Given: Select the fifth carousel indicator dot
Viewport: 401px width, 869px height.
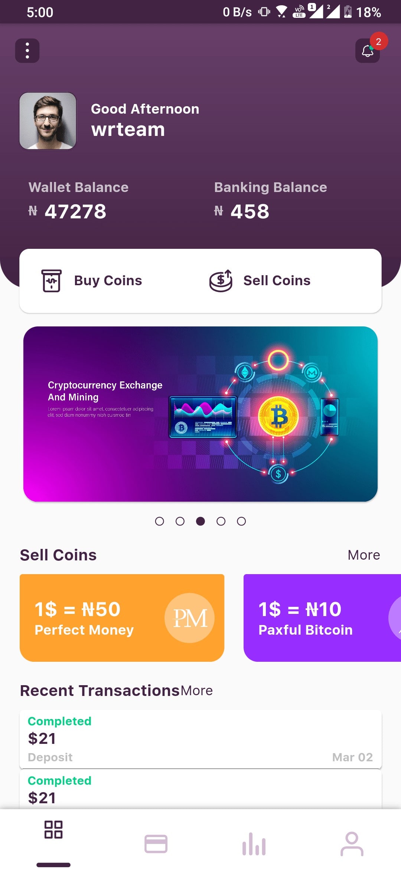Looking at the screenshot, I should [241, 521].
